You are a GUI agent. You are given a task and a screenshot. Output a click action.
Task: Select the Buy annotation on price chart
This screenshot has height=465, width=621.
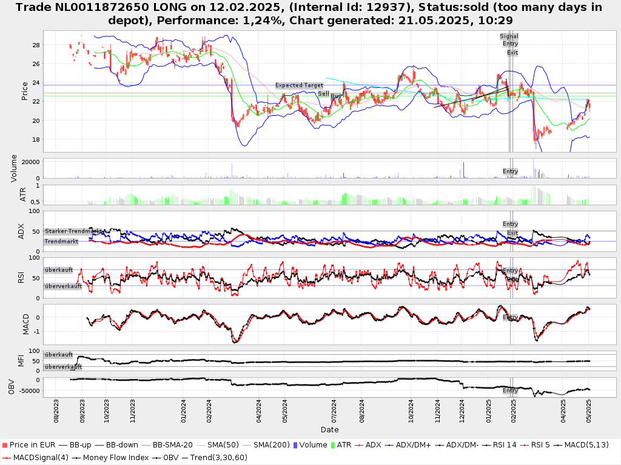tap(336, 96)
